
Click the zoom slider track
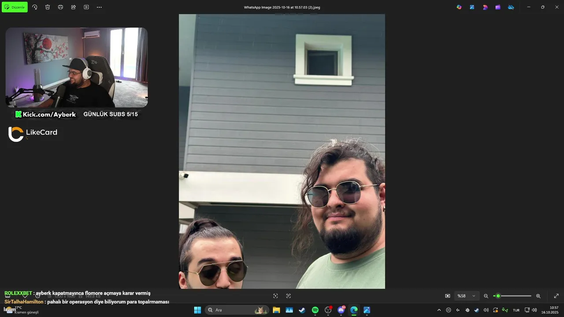512,296
